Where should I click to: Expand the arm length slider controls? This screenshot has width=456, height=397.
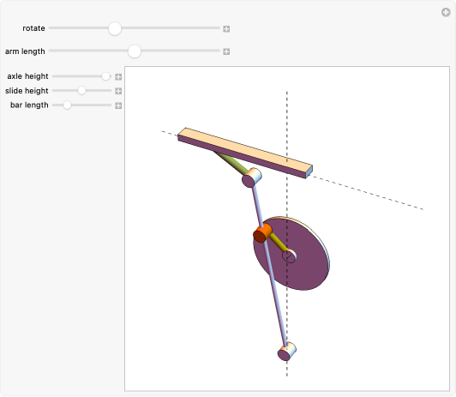click(x=226, y=51)
